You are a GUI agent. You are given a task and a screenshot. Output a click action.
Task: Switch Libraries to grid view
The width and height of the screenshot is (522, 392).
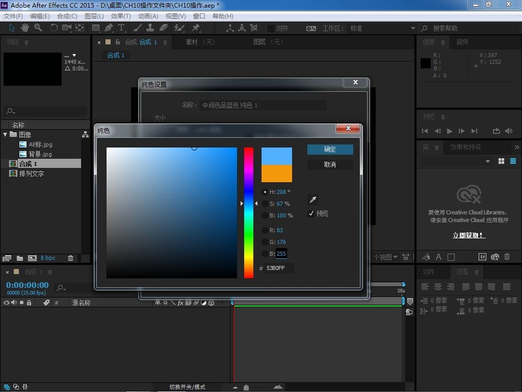tap(501, 161)
